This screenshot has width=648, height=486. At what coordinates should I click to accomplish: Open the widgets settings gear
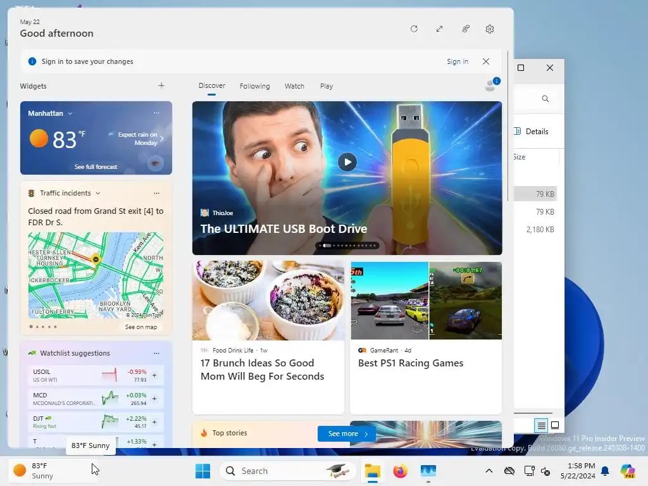click(x=490, y=29)
